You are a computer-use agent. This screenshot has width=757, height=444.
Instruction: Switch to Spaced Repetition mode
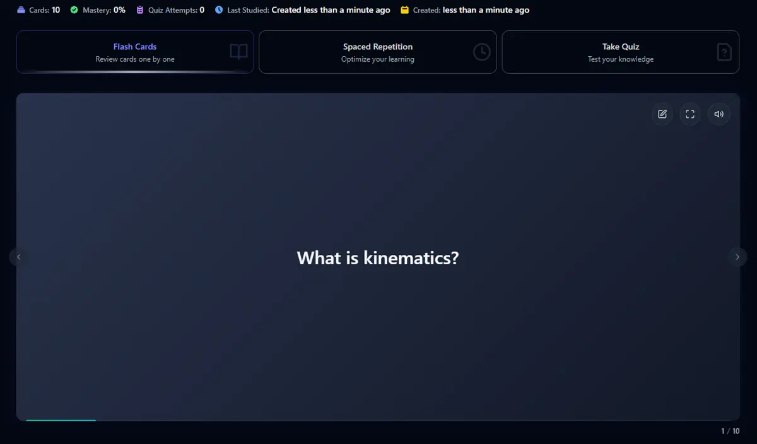pyautogui.click(x=378, y=52)
